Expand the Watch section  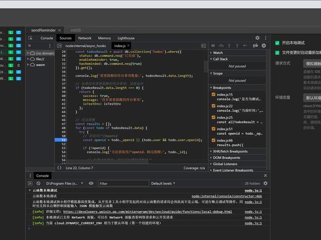point(238,53)
